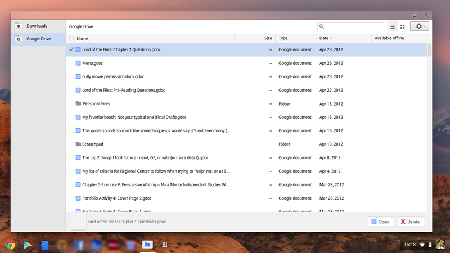Click doc icon for My list of criteria

click(x=78, y=171)
